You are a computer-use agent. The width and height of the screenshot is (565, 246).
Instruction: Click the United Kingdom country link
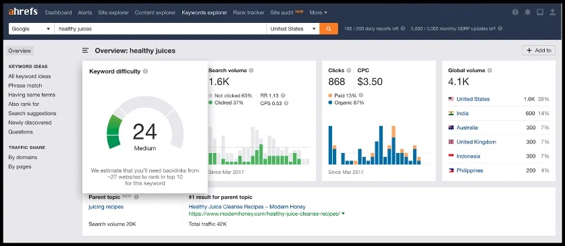click(x=477, y=142)
